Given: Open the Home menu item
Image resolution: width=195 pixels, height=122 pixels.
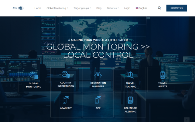Looking at the screenshot, I should click(38, 8).
